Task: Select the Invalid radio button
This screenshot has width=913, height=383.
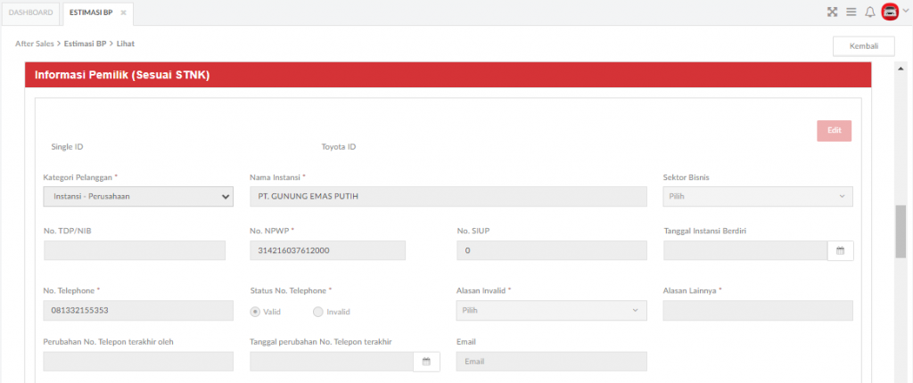Action: pos(317,312)
